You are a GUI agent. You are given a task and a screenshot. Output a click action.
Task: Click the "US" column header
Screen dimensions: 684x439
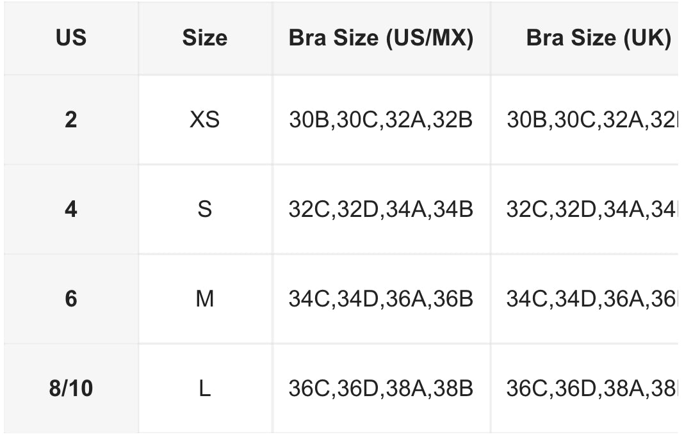coord(70,38)
